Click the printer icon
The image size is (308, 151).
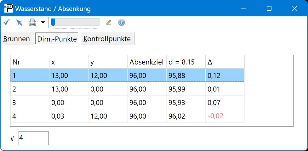[x=32, y=22]
